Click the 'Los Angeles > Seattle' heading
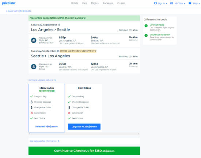The height and width of the screenshot is (158, 201). click(x=50, y=29)
